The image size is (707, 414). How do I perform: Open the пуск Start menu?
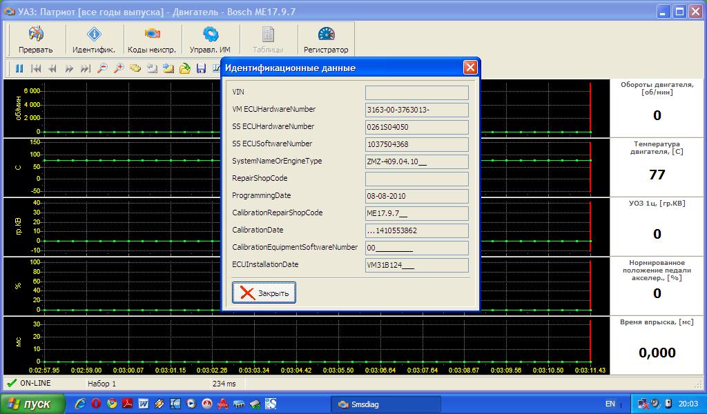point(32,404)
